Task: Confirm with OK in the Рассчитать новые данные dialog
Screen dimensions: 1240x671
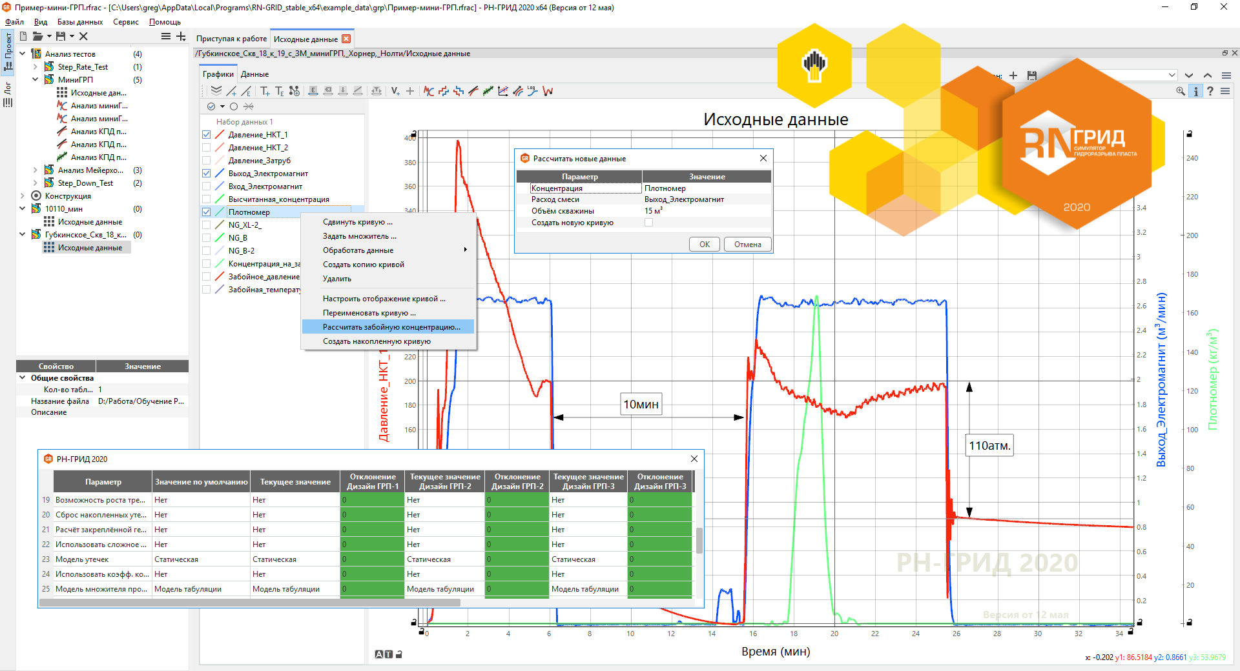Action: [x=705, y=244]
